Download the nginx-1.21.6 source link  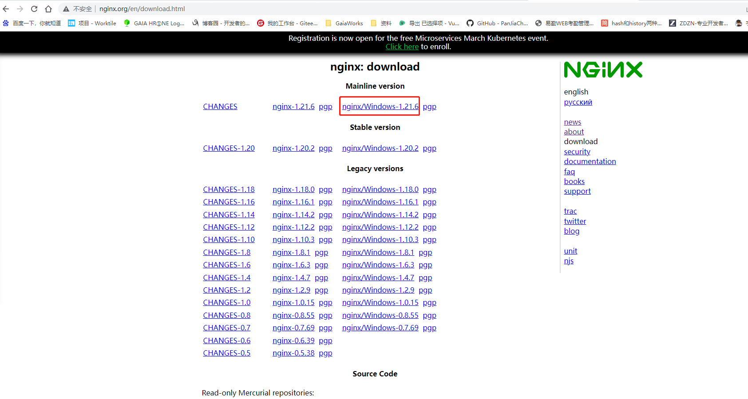293,106
